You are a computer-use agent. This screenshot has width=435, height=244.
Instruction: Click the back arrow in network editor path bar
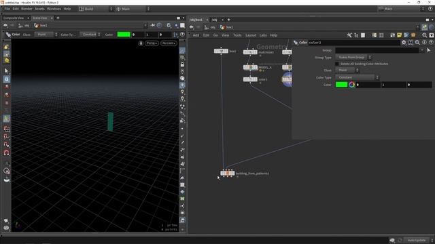point(192,27)
